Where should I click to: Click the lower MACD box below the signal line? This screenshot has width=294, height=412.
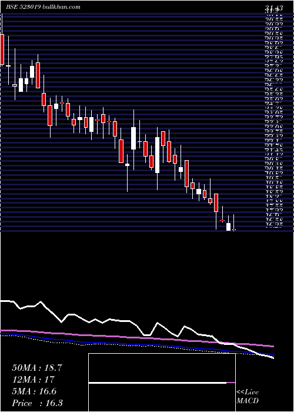pyautogui.click(x=162, y=397)
